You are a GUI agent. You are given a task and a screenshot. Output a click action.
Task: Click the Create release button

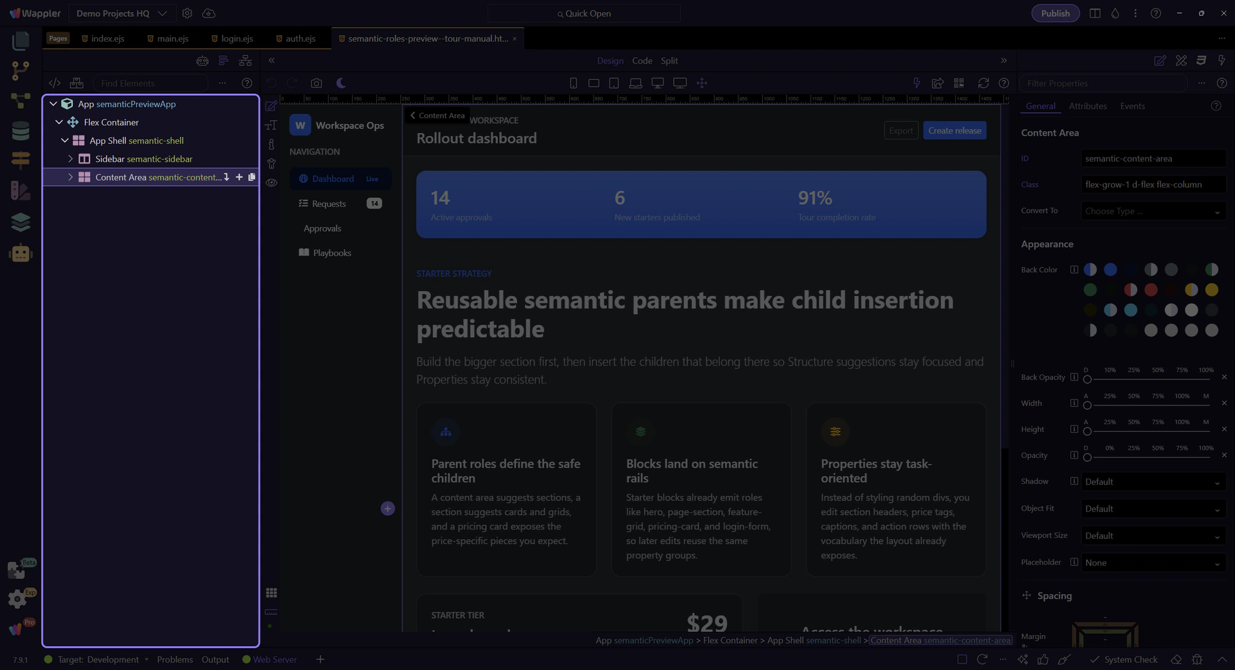[x=954, y=130]
